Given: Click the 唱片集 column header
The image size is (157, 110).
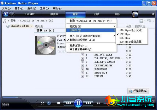Looking at the screenshot, I should click(x=39, y=27).
